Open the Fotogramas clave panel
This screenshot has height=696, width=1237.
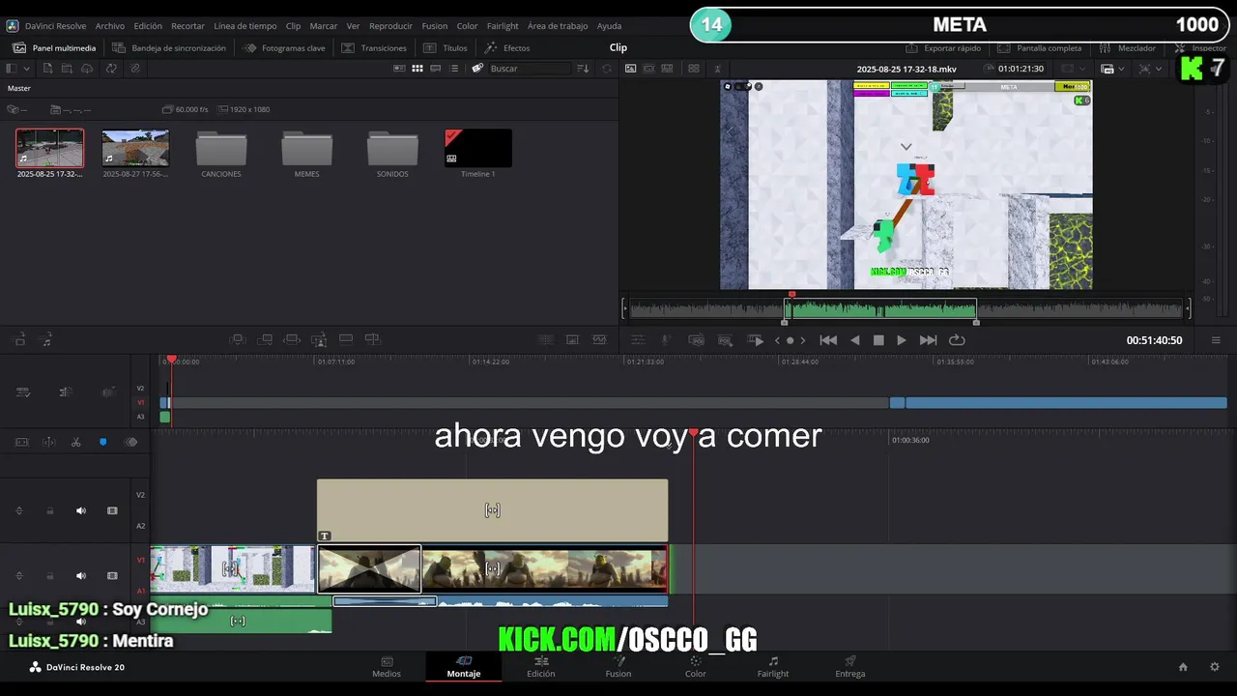pos(284,47)
